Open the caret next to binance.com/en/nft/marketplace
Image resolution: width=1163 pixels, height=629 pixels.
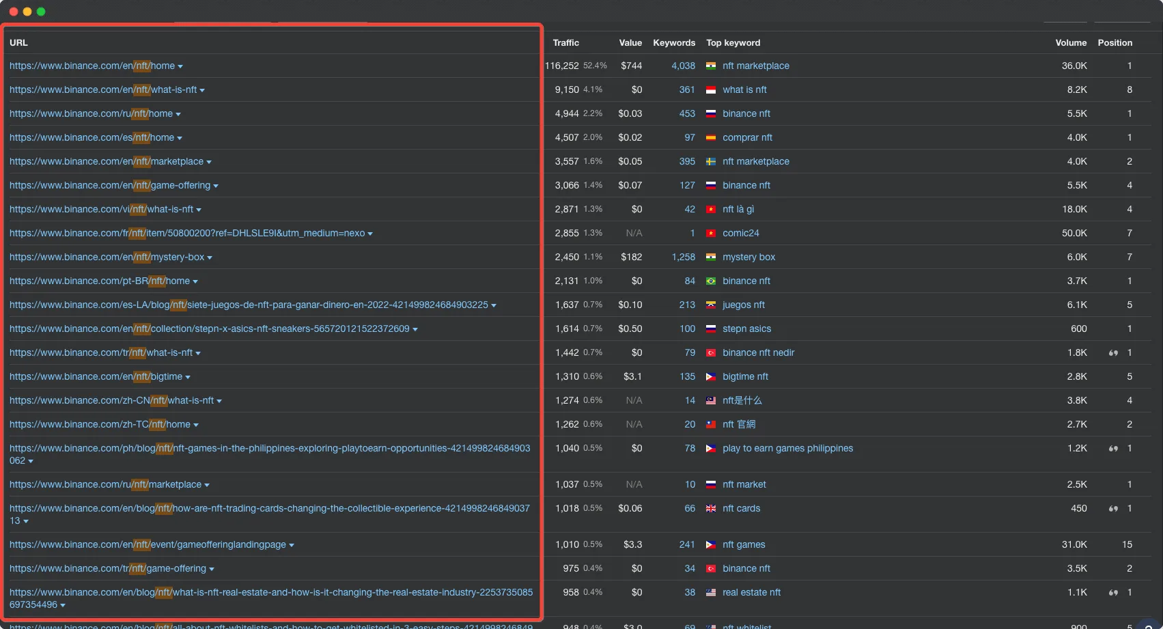[x=209, y=161]
